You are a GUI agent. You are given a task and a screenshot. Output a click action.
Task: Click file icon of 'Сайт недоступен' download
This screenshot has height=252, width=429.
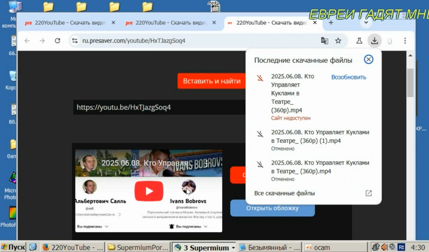pyautogui.click(x=260, y=78)
